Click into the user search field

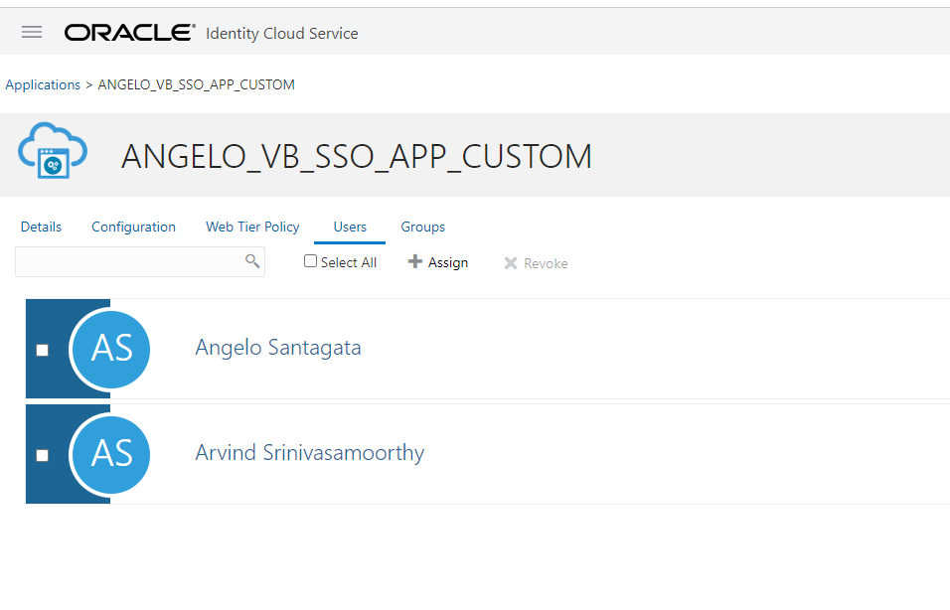(x=129, y=261)
